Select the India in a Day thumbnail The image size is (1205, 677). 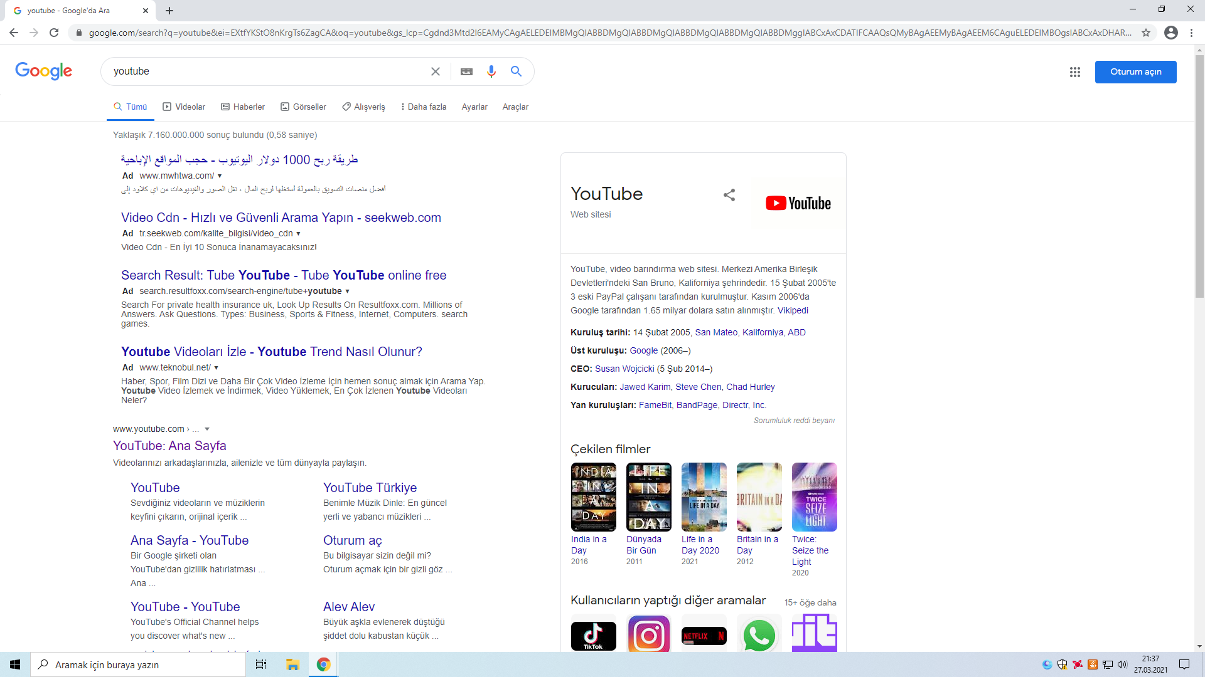593,497
